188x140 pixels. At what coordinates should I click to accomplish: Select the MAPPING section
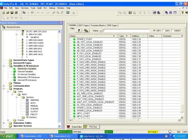point(34,100)
